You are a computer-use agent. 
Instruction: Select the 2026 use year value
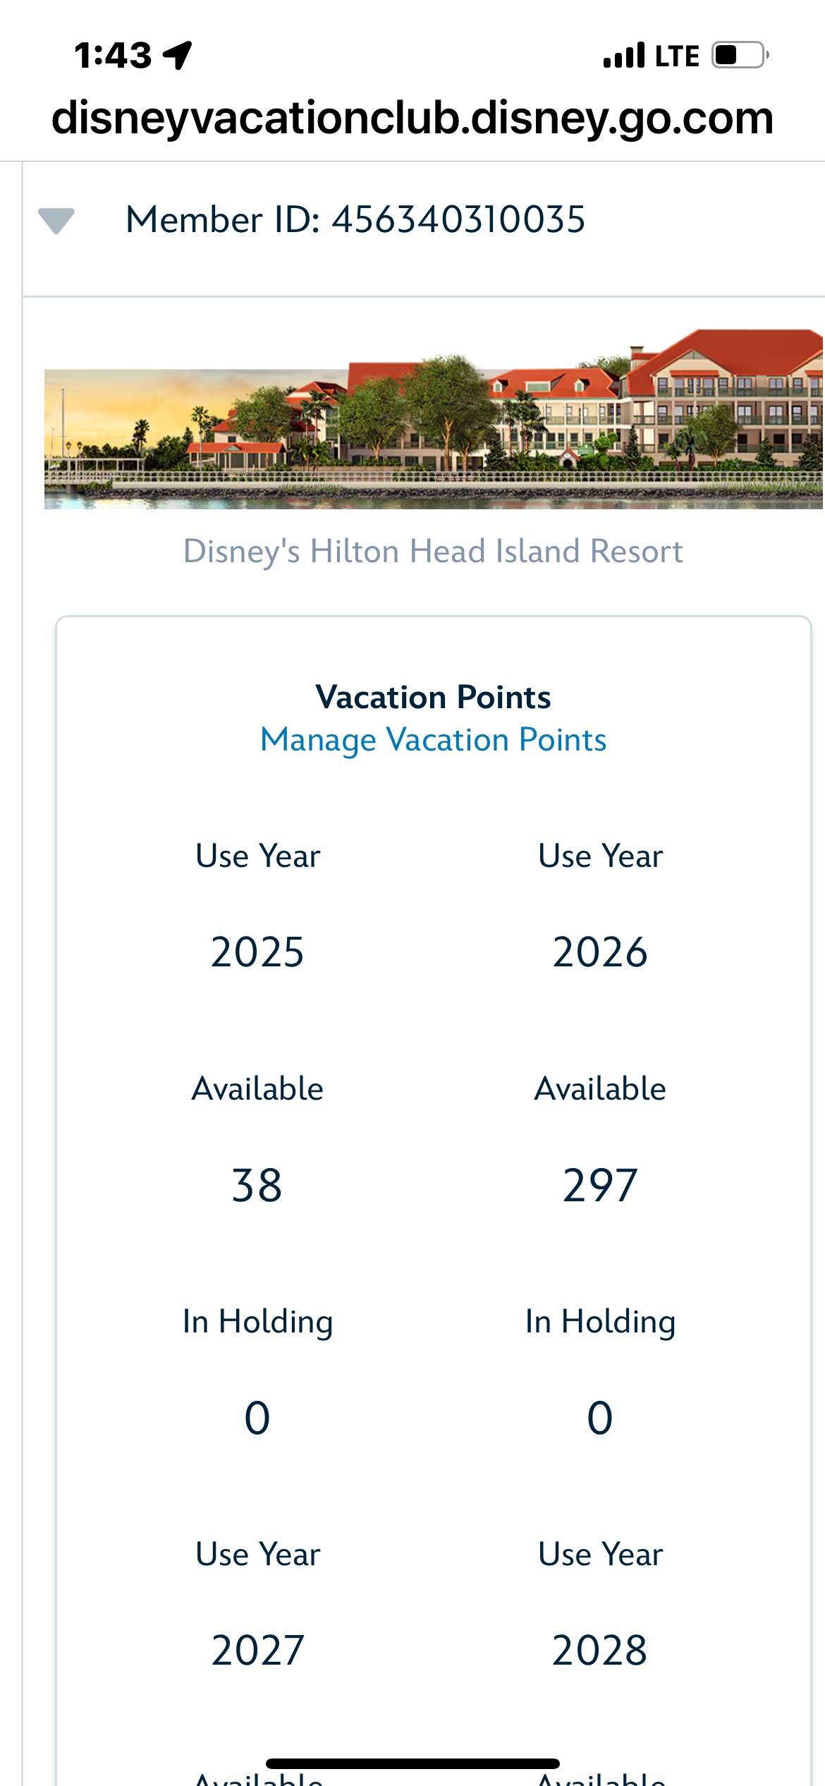coord(600,952)
